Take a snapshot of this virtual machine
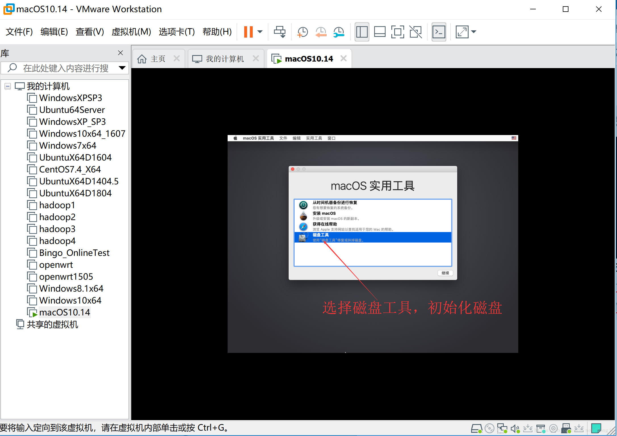617x436 pixels. [x=303, y=32]
